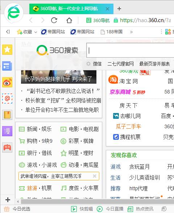Image resolution: width=174 pixels, height=213 pixels.
Task: Go forward with the forward arrow
Action: coord(43,20)
